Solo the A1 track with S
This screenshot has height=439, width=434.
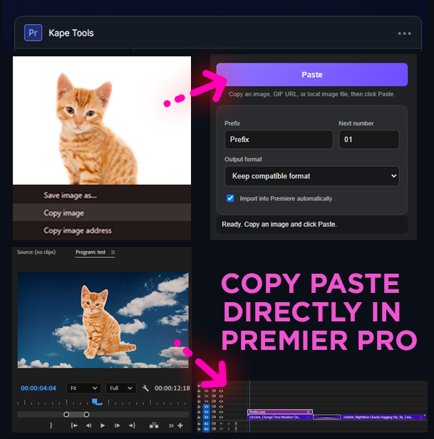pyautogui.click(x=229, y=423)
